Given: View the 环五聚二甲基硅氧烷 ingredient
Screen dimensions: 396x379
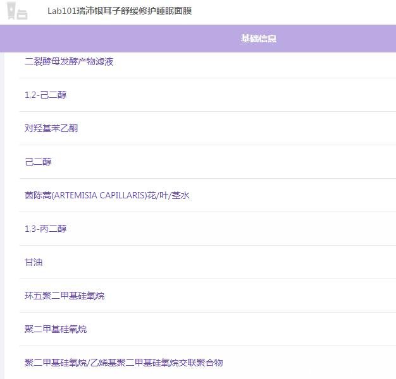Looking at the screenshot, I should [x=65, y=296].
